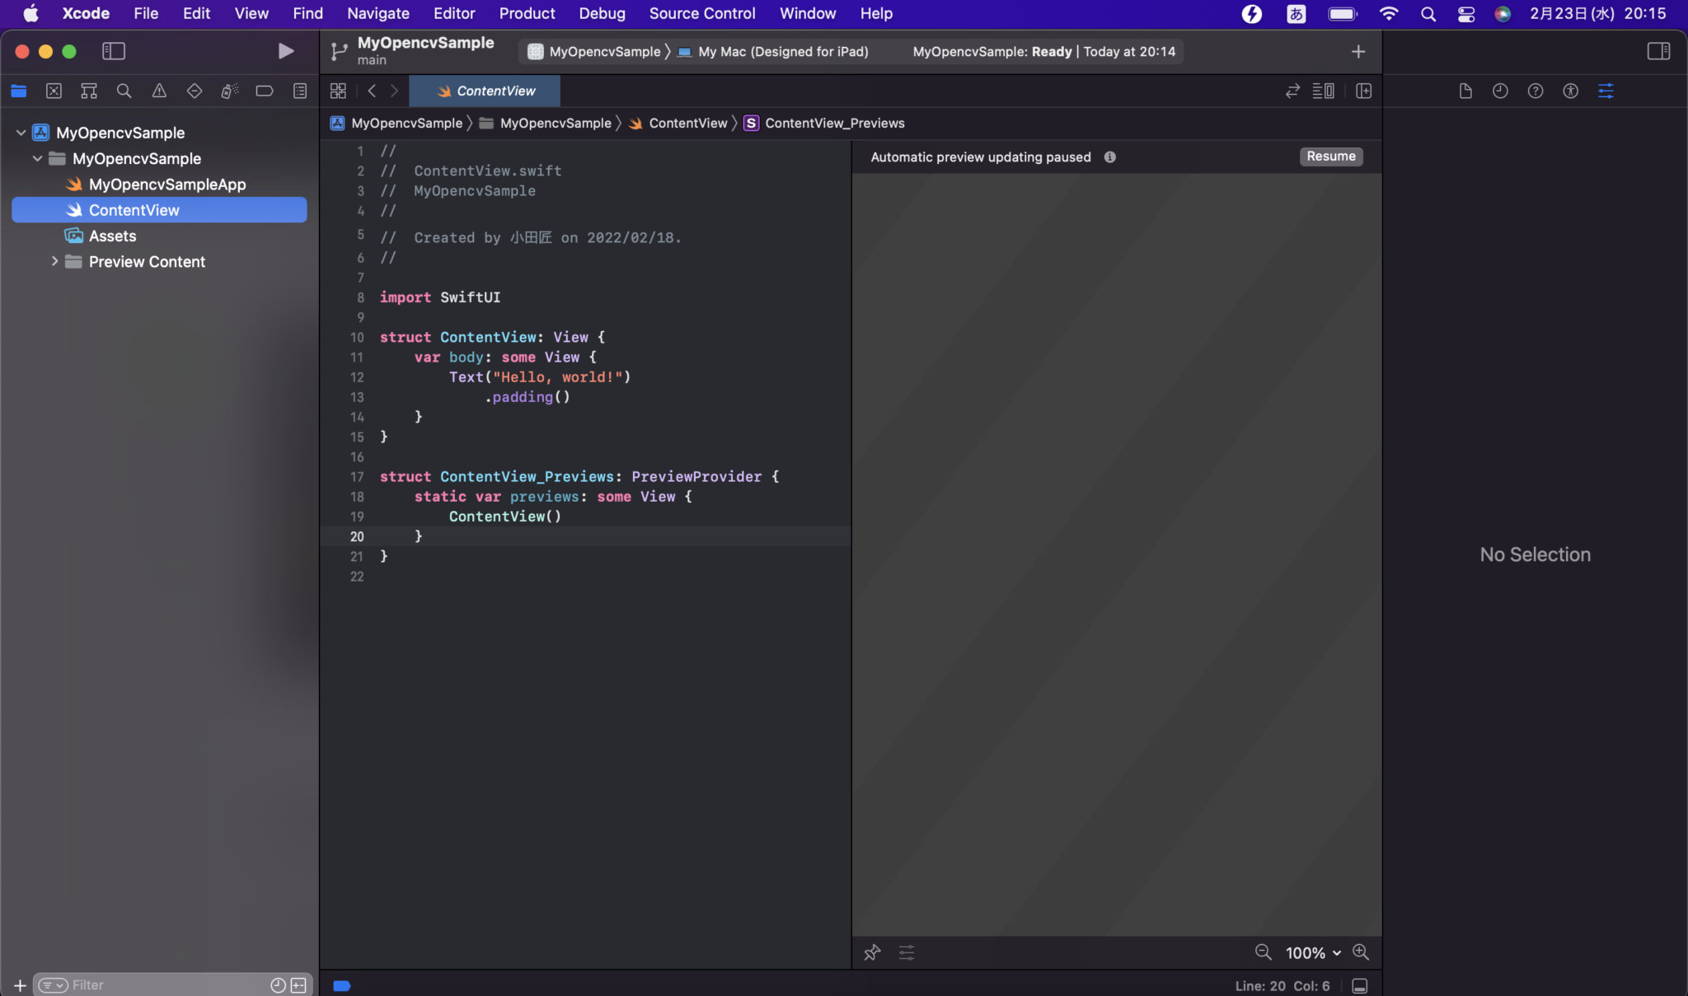The width and height of the screenshot is (1688, 996).
Task: Toggle the minimap editor option
Action: tap(1324, 91)
